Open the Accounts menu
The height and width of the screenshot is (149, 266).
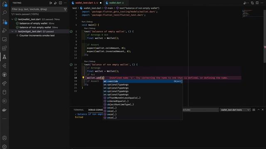pos(5,138)
